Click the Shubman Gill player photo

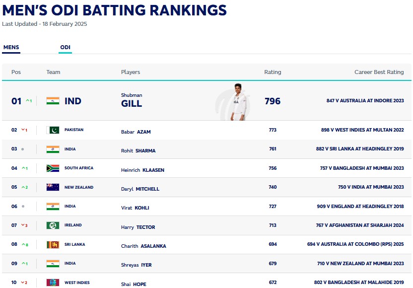(x=237, y=101)
